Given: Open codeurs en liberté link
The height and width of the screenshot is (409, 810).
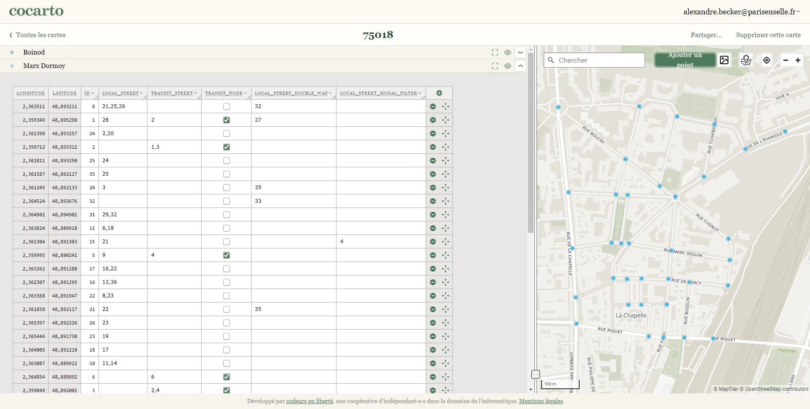Looking at the screenshot, I should tap(309, 401).
